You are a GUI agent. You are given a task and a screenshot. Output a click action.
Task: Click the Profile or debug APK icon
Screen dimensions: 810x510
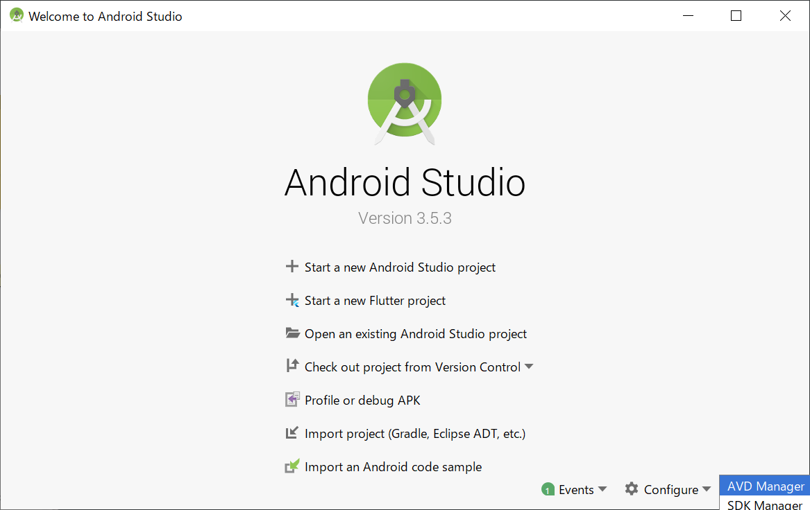click(292, 400)
